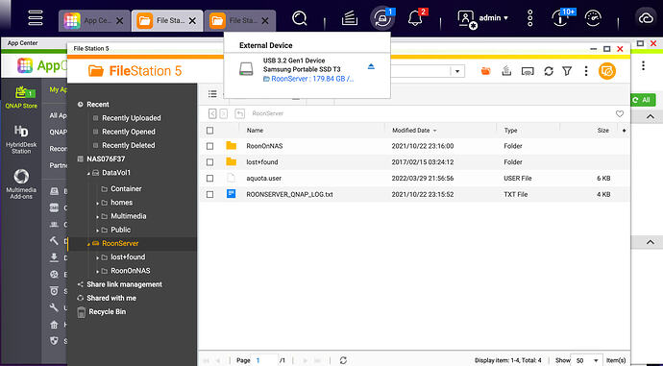Click the upload icon in File Station toolbar
The width and height of the screenshot is (663, 366).
pos(506,71)
